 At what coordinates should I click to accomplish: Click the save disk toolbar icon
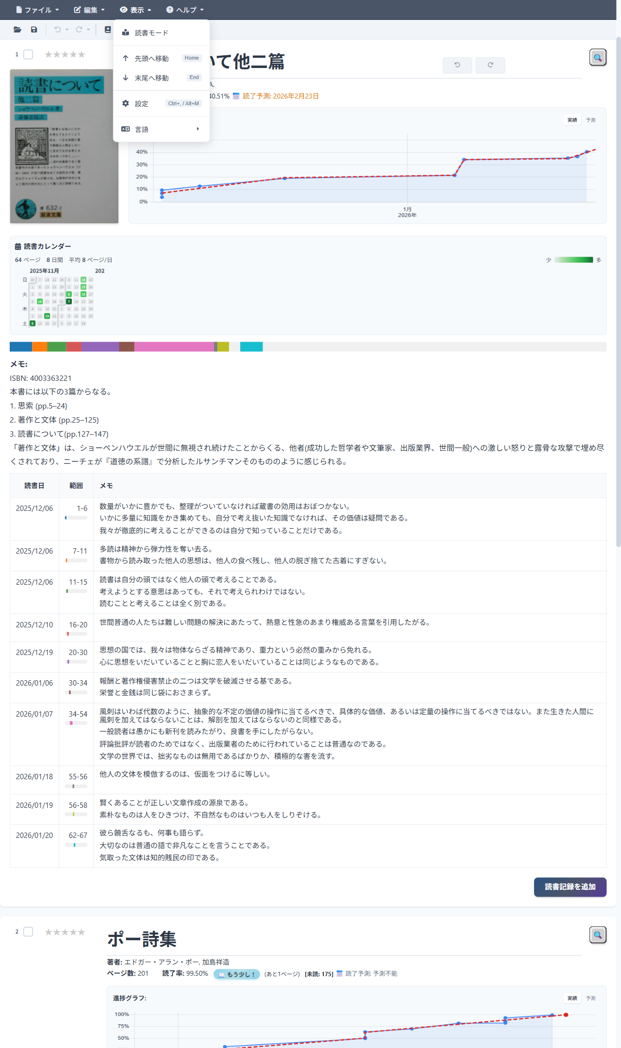point(34,30)
